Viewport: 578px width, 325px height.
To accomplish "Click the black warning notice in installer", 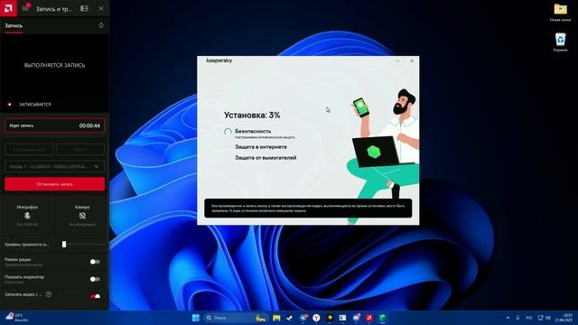I will pyautogui.click(x=308, y=209).
